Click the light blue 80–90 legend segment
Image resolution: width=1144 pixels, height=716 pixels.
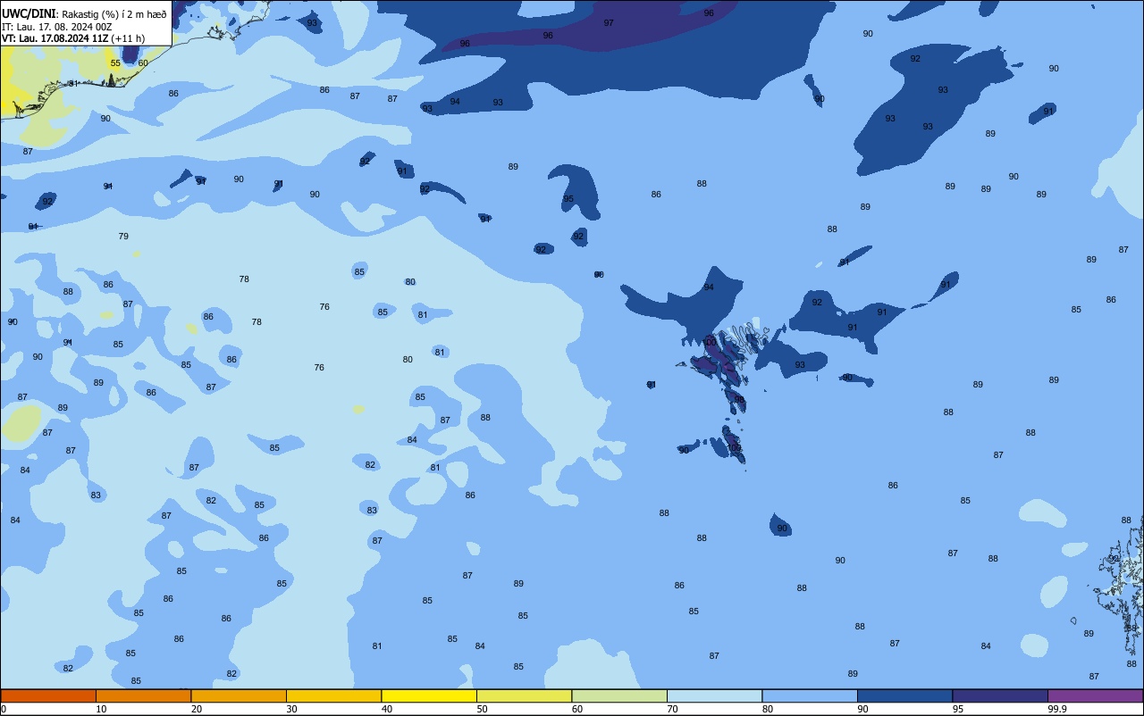(810, 695)
